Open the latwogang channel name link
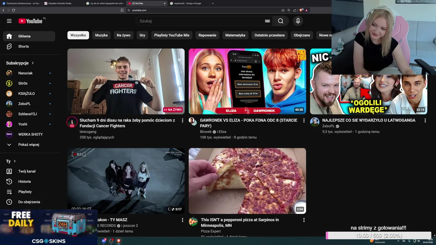 [x=88, y=132]
